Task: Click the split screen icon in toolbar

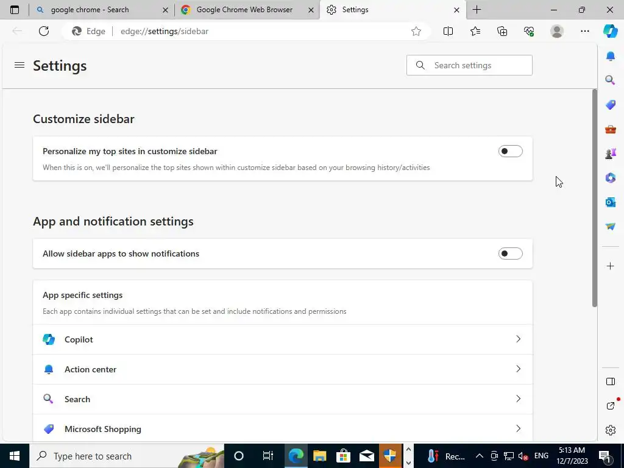Action: coord(448,31)
